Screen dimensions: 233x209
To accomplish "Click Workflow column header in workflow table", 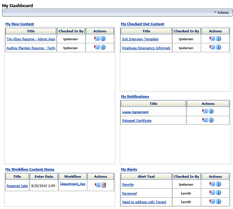I will [x=73, y=176].
